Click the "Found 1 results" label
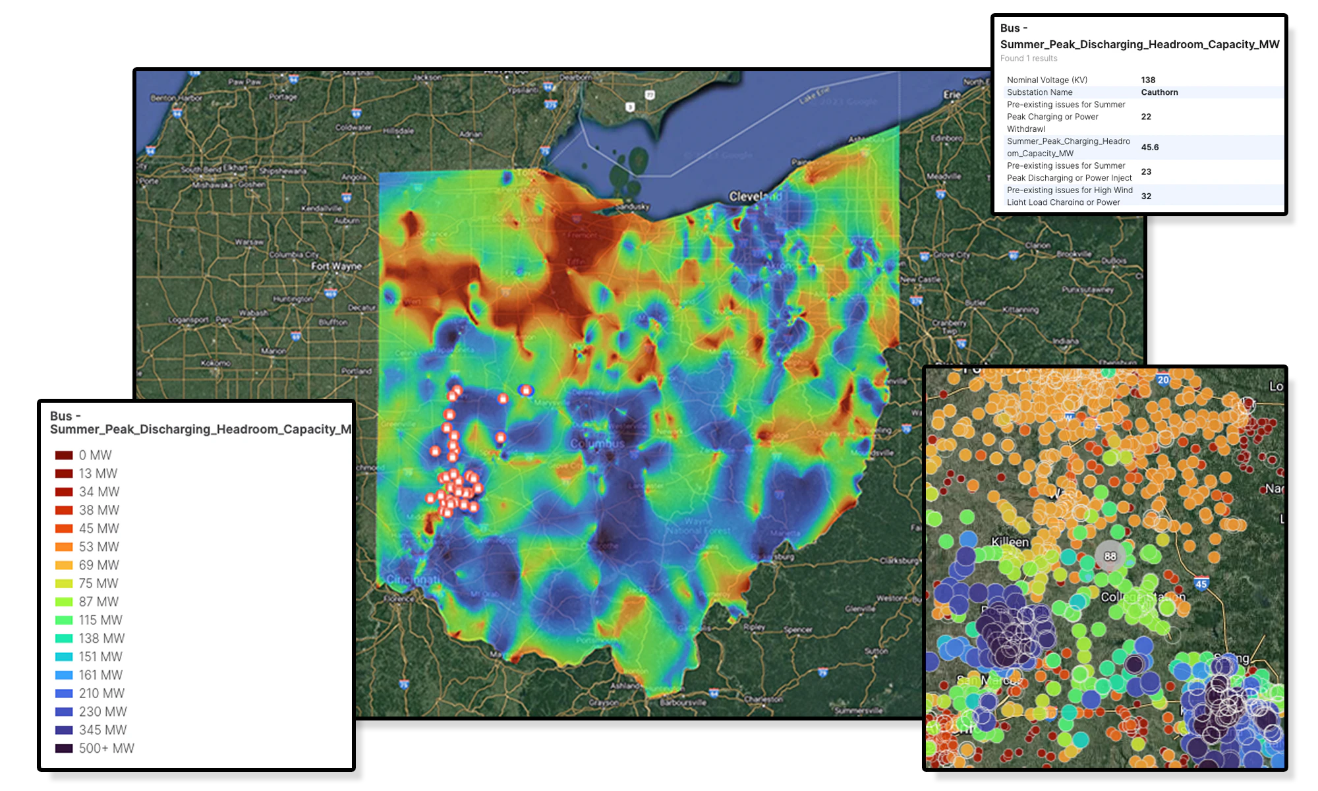 [1031, 59]
